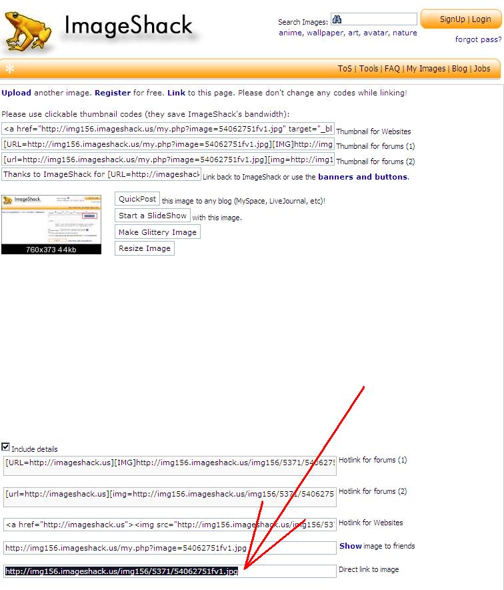This screenshot has width=504, height=590.
Task: Search the art tag link
Action: coord(353,33)
